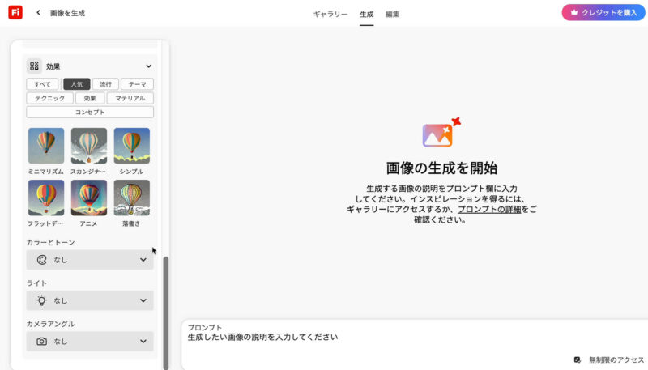This screenshot has width=648, height=370.
Task: Collapse the 効果 section chevron
Action: click(148, 66)
